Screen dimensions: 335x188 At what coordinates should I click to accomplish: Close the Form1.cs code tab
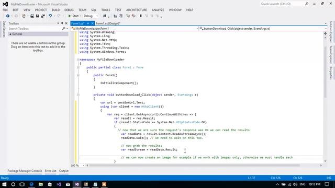point(92,23)
